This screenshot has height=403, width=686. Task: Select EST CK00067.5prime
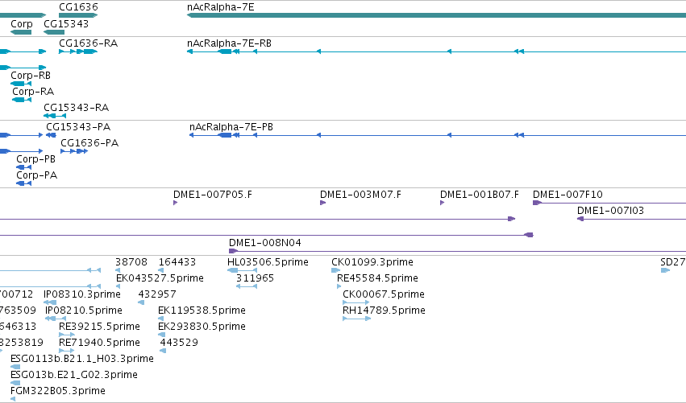(384, 294)
